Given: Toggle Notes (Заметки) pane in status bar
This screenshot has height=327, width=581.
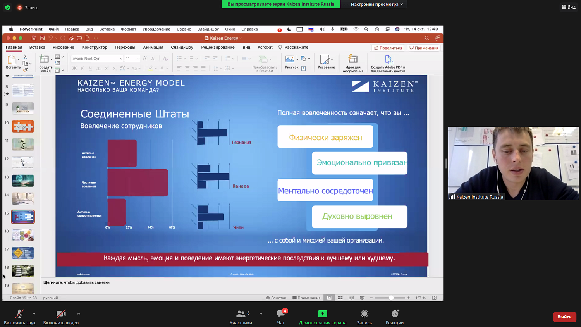Looking at the screenshot, I should pyautogui.click(x=276, y=298).
